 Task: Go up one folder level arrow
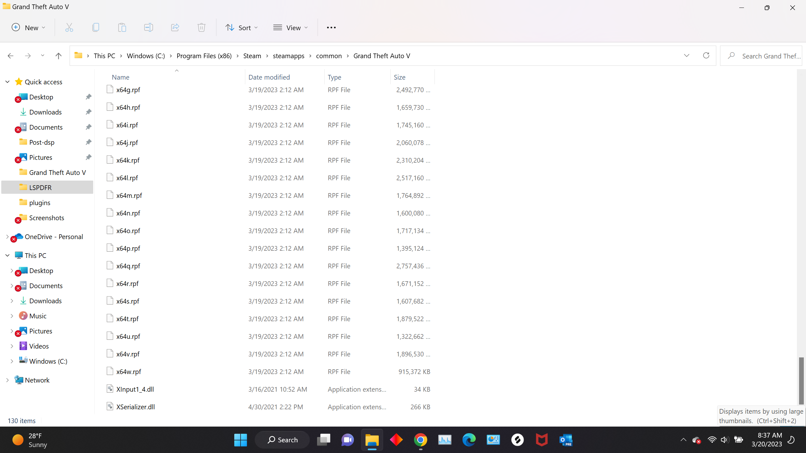(58, 56)
